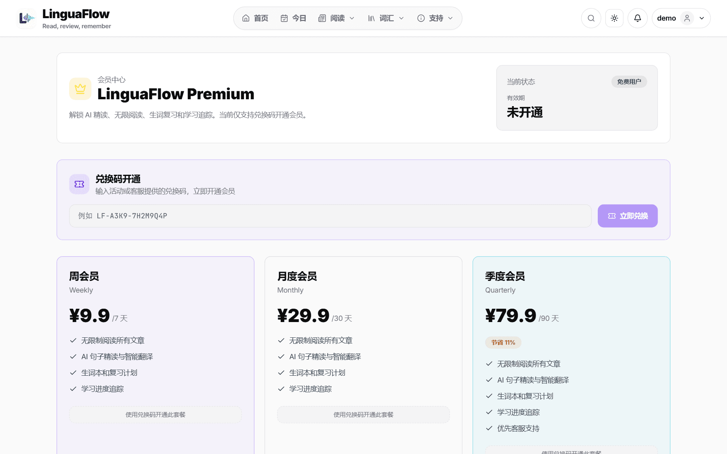
Task: Click the LinguaFlow logo icon
Action: 26,18
